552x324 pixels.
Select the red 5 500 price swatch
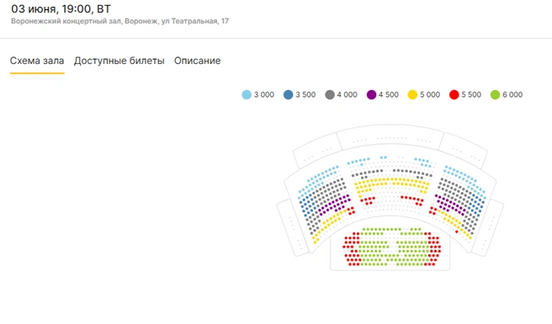[x=454, y=95]
